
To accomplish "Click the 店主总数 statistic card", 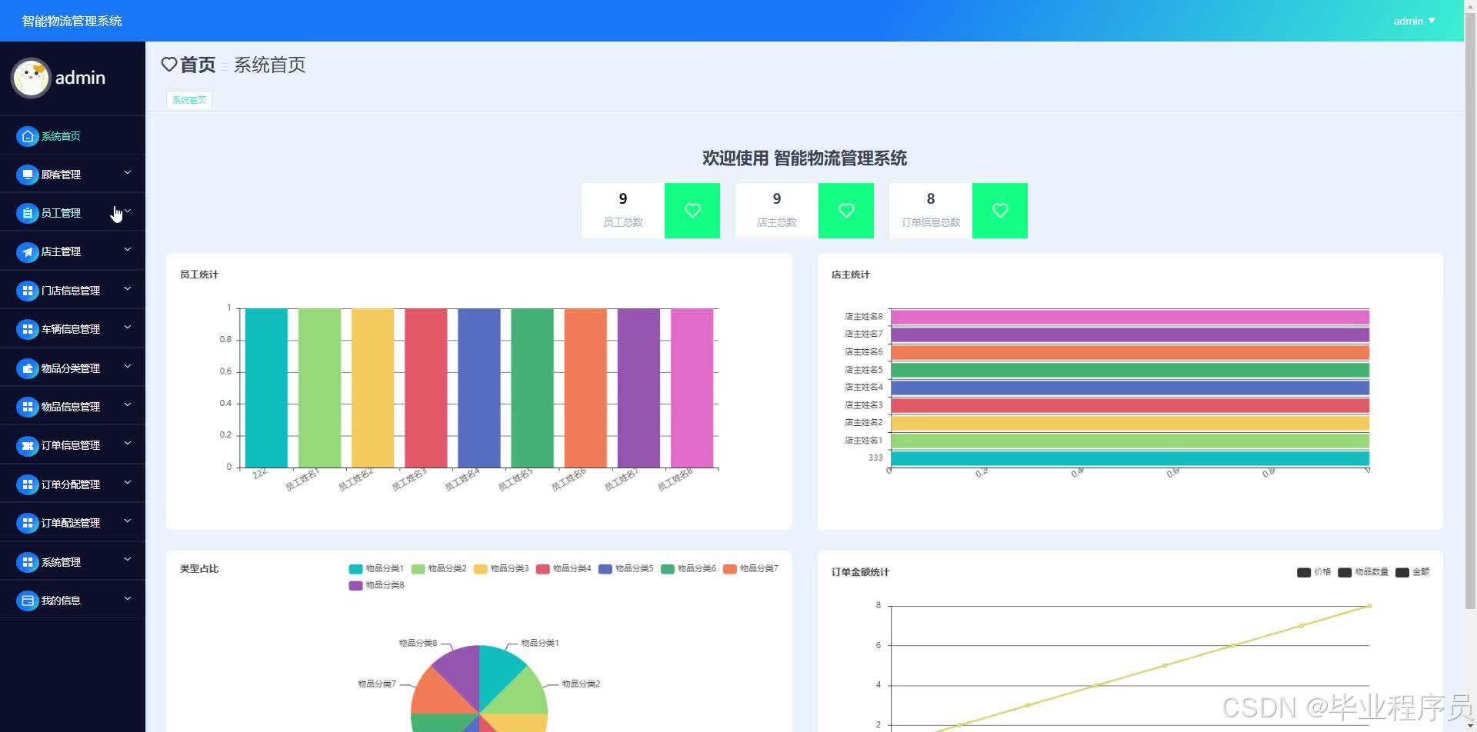I will (805, 211).
